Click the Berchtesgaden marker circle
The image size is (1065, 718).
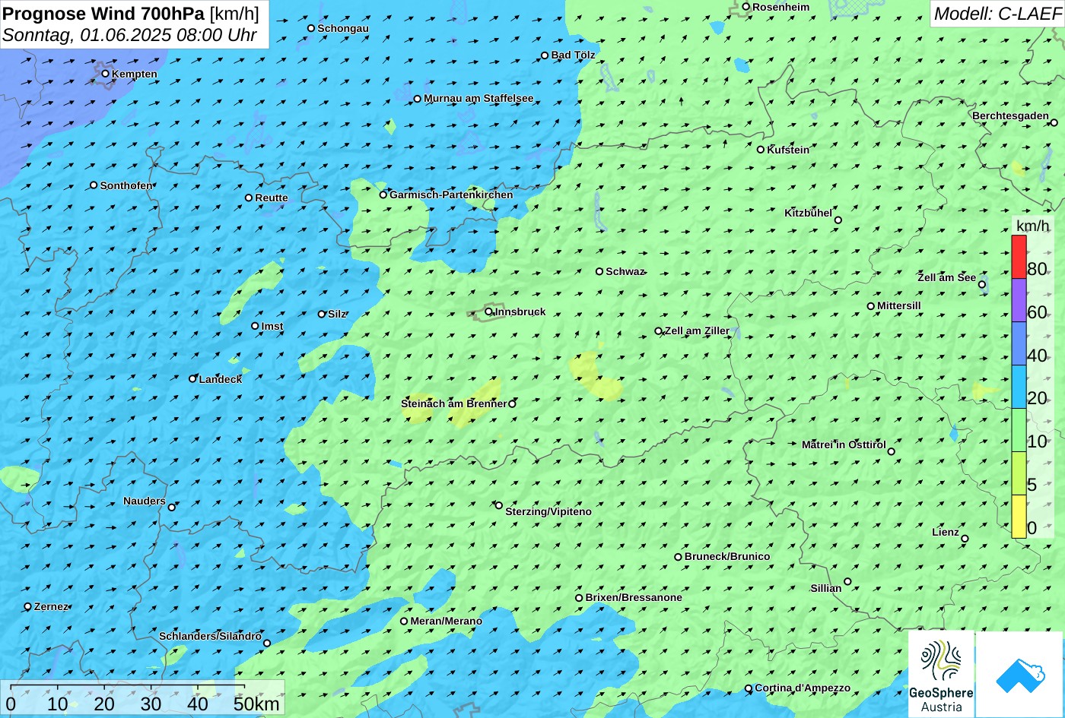(1054, 122)
